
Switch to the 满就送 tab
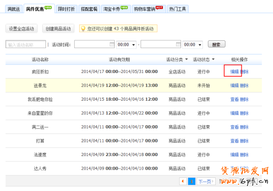(x=14, y=9)
